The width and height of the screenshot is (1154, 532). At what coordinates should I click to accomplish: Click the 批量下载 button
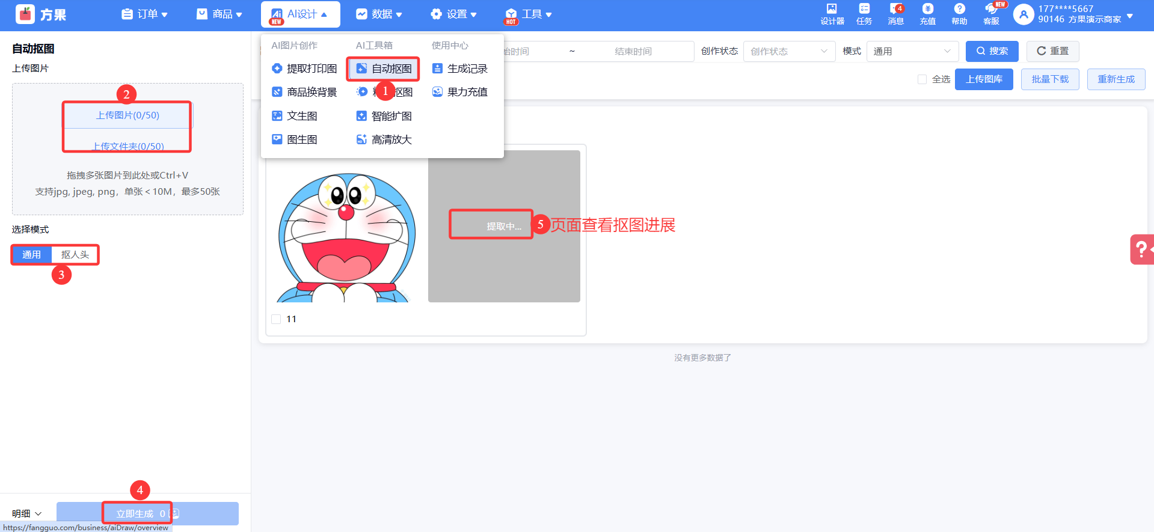(1050, 79)
